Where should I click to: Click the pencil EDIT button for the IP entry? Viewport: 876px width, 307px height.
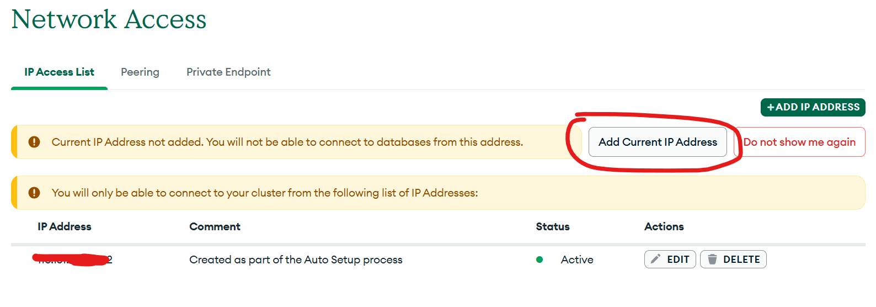point(670,260)
